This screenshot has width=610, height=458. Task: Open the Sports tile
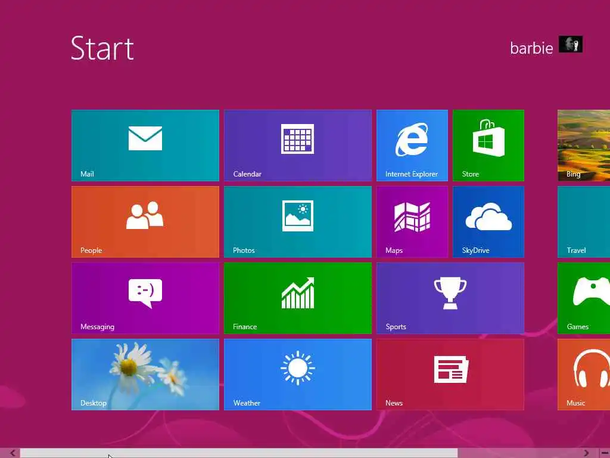(450, 298)
